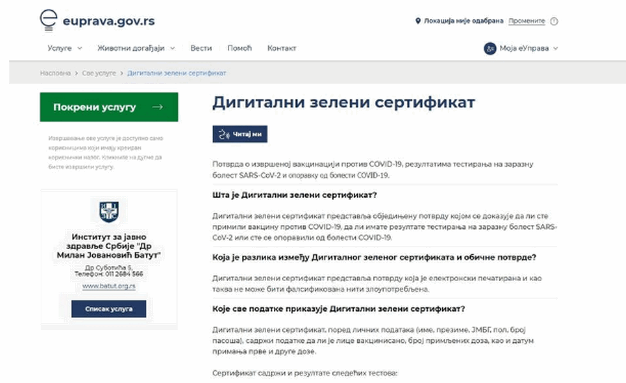Click the eUprava logo icon

coord(48,21)
